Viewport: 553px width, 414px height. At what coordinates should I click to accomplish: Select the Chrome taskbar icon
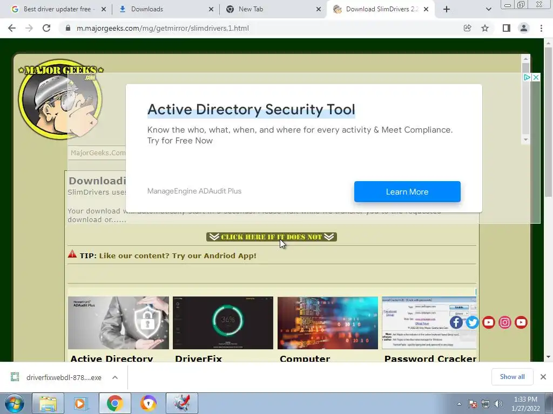click(114, 403)
